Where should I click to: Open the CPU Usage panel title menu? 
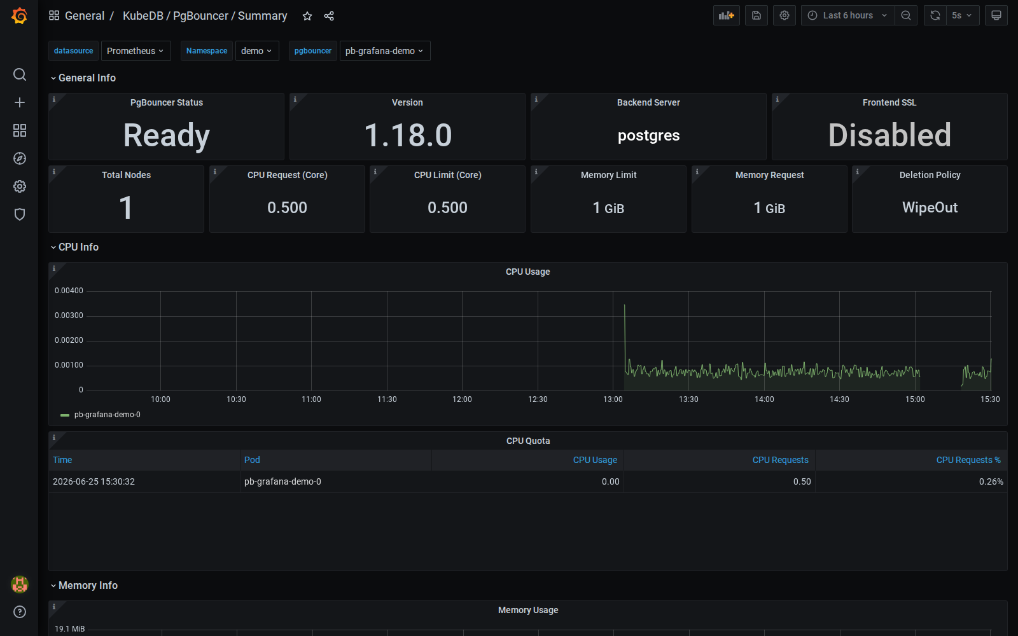[527, 272]
